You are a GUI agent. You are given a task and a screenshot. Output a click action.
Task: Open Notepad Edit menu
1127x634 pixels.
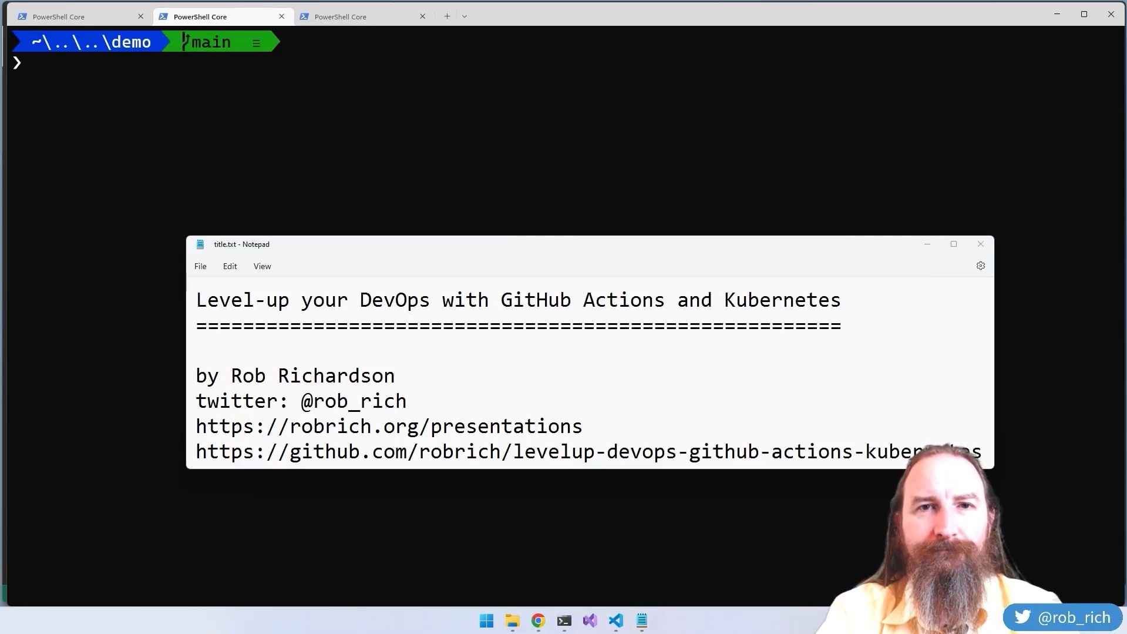point(230,266)
